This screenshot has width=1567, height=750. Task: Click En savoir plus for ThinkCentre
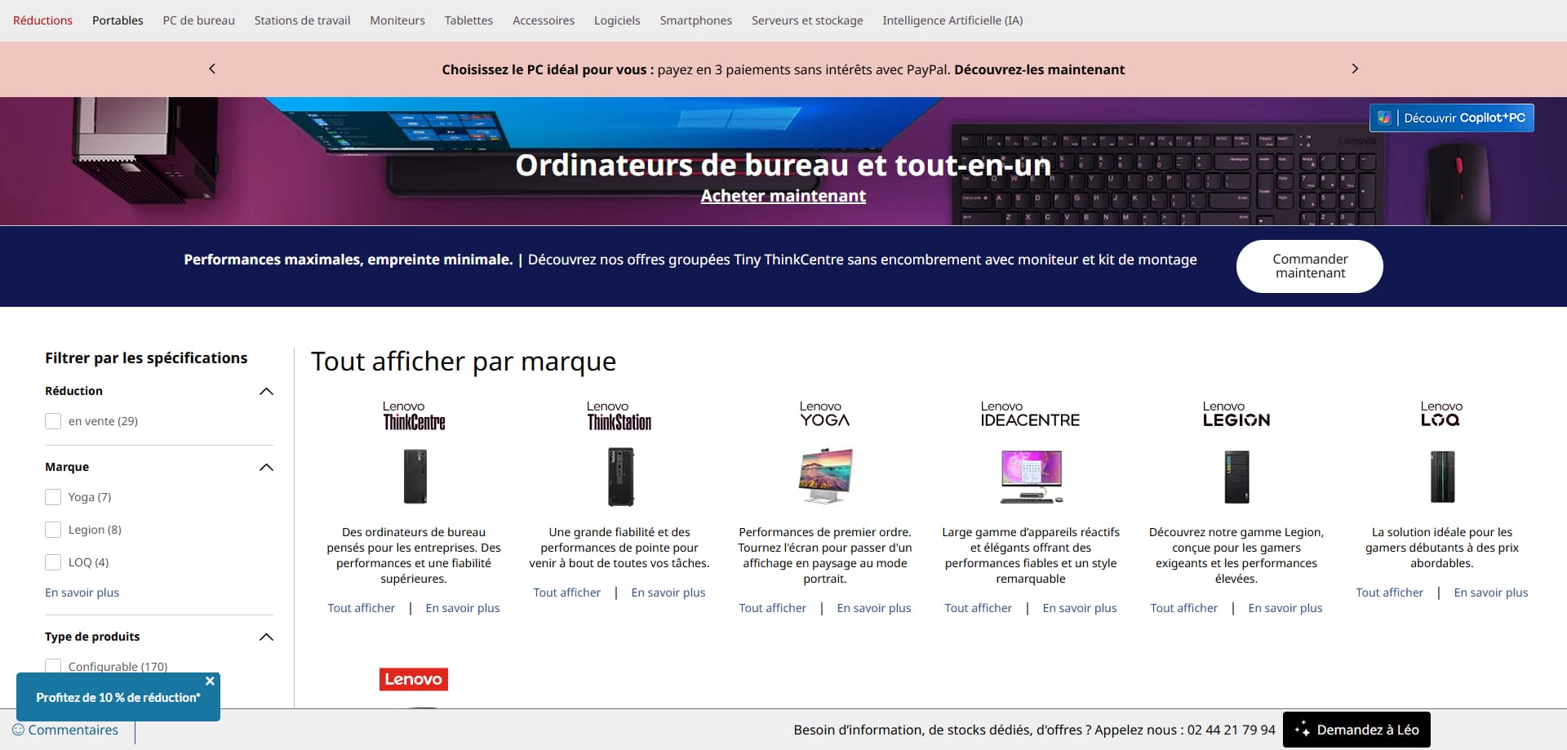pyautogui.click(x=463, y=608)
